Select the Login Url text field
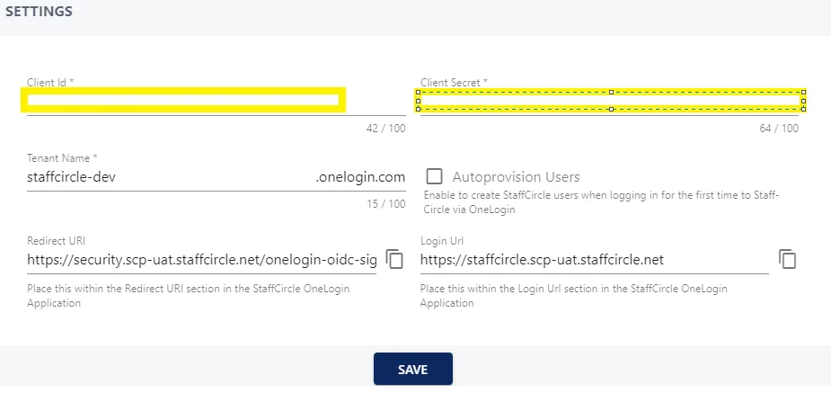The width and height of the screenshot is (831, 393). [595, 260]
